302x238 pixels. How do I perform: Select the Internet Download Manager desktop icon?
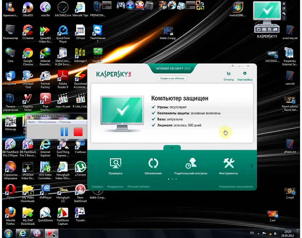click(x=45, y=57)
